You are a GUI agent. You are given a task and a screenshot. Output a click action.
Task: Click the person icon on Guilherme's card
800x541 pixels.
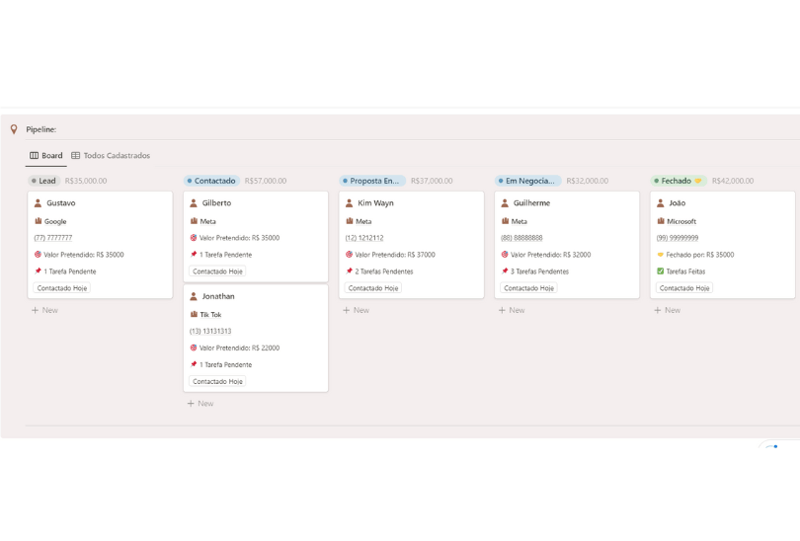(x=505, y=203)
